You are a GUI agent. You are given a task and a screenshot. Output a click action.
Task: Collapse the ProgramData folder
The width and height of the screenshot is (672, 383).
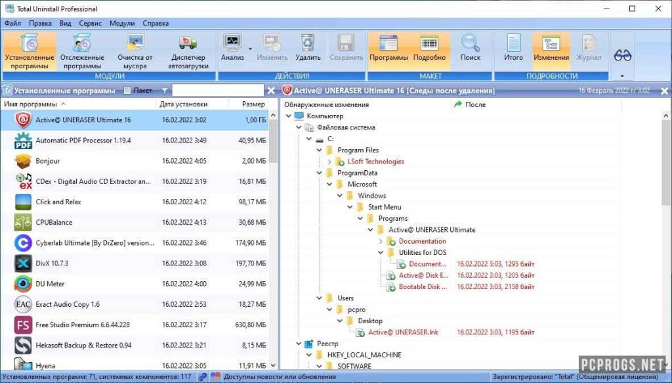coord(320,173)
